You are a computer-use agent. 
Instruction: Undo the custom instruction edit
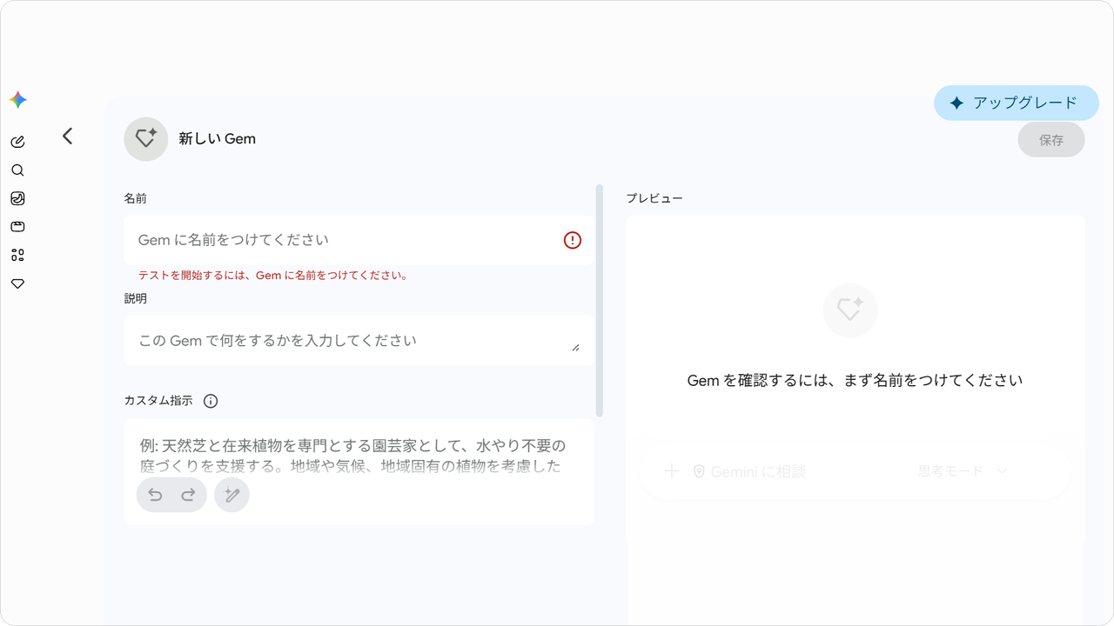coord(156,495)
